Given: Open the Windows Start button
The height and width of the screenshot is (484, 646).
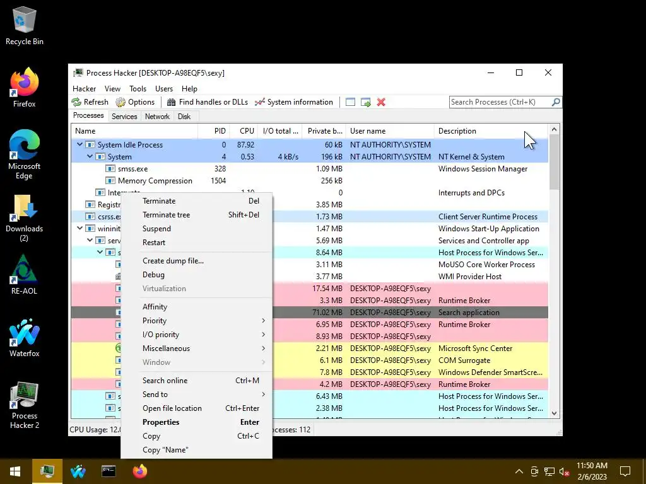Looking at the screenshot, I should (x=15, y=471).
